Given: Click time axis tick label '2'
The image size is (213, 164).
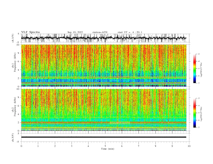Looking at the screenshot, I should click(x=55, y=146).
